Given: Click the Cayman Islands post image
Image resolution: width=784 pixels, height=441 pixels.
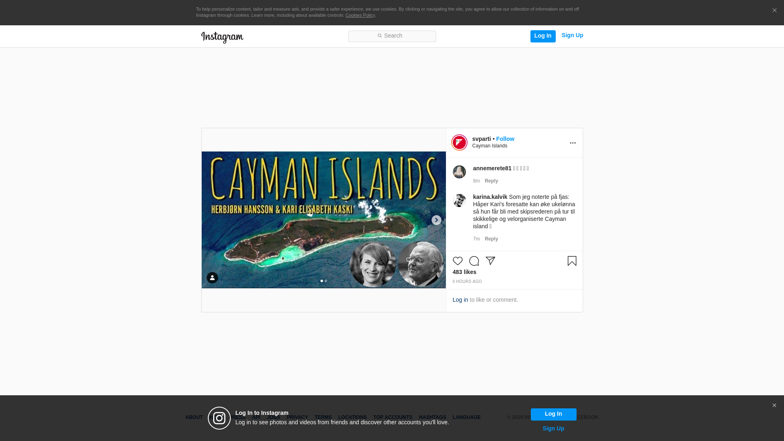Looking at the screenshot, I should coord(324,220).
